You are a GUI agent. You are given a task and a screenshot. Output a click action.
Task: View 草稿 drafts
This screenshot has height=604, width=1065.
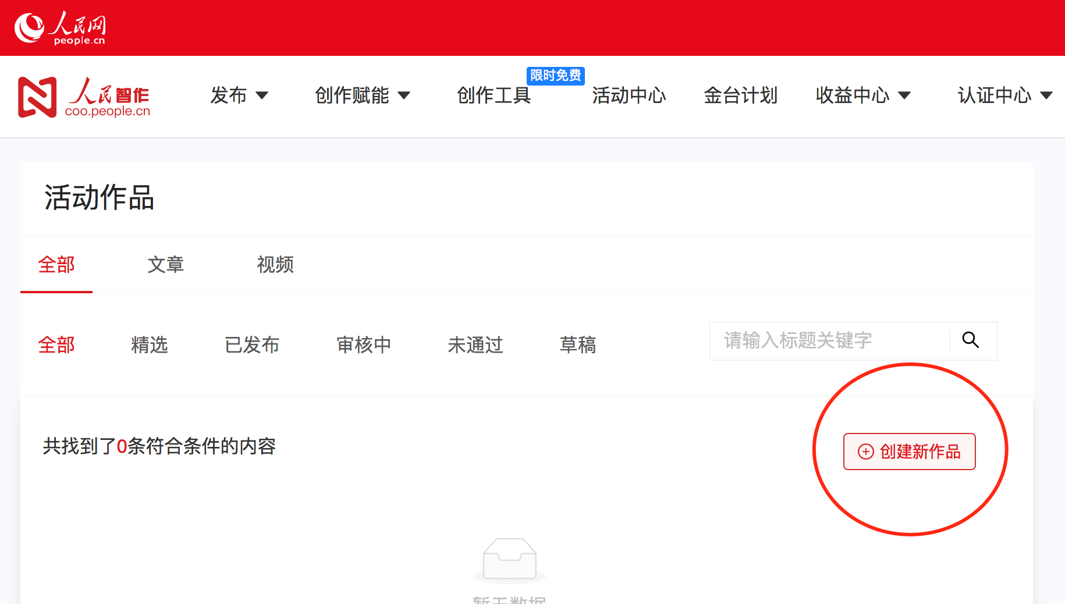coord(578,345)
